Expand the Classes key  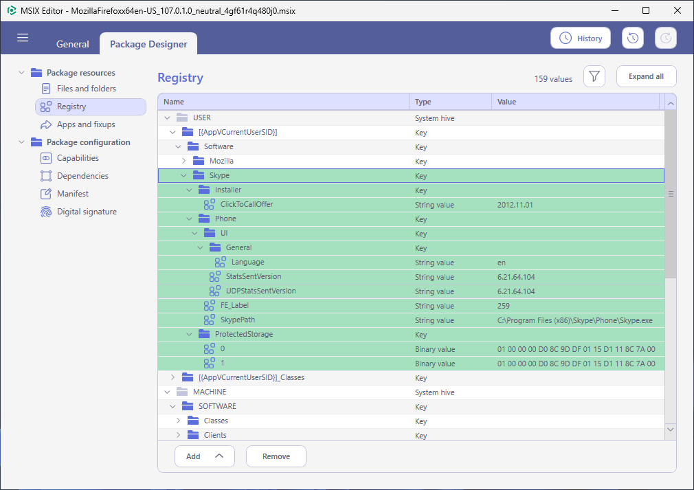pyautogui.click(x=179, y=421)
